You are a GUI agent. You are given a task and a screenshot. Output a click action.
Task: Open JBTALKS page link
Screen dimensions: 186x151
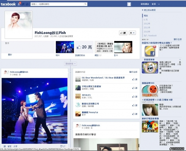coord(86,95)
